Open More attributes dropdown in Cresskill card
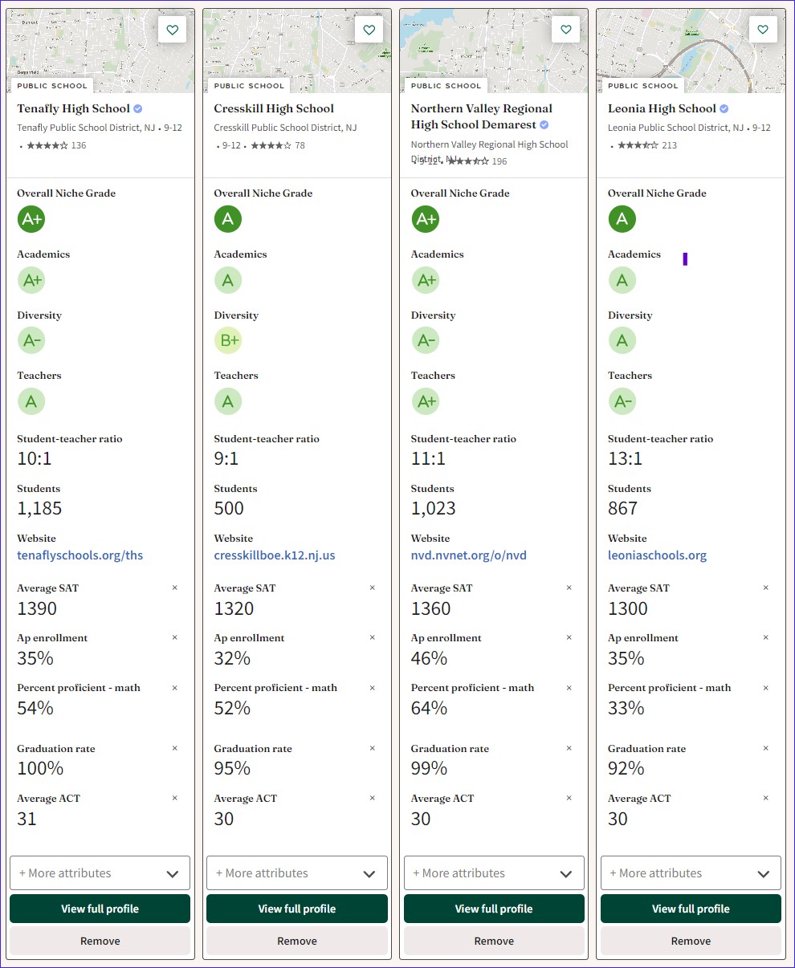The height and width of the screenshot is (968, 795). pyautogui.click(x=297, y=873)
